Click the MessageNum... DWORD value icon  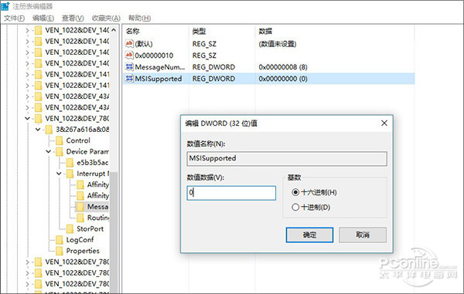[x=129, y=67]
